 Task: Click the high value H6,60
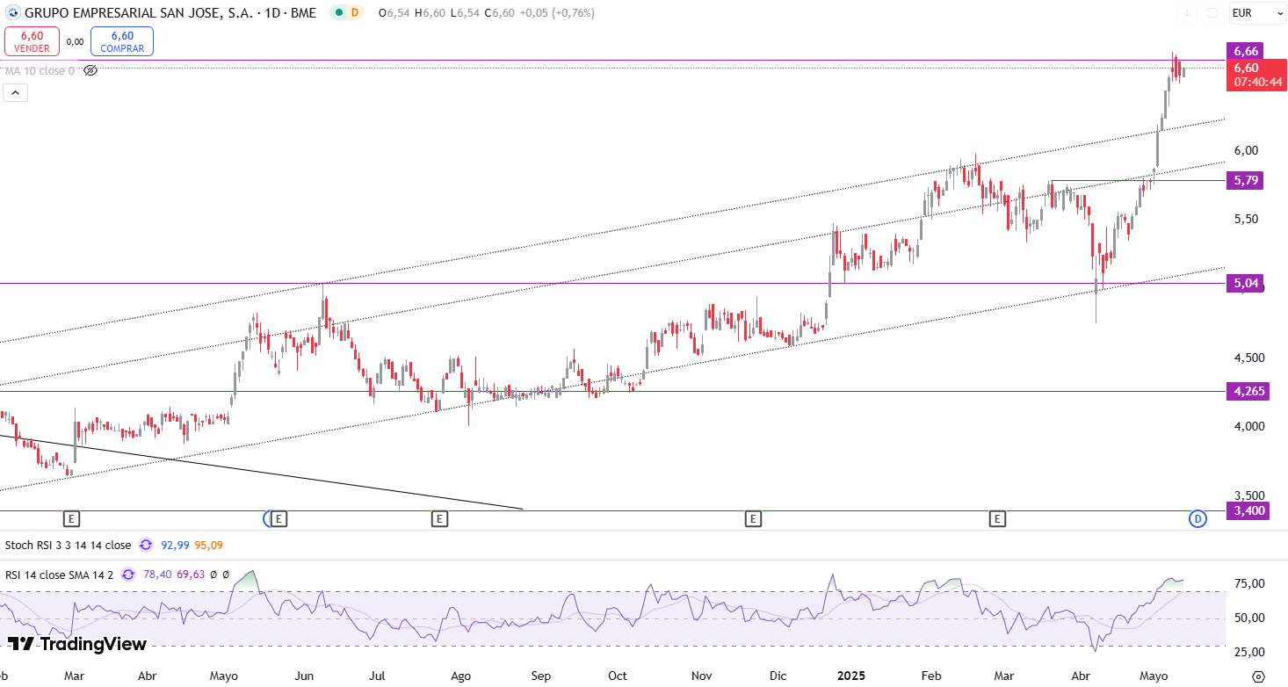[x=431, y=13]
